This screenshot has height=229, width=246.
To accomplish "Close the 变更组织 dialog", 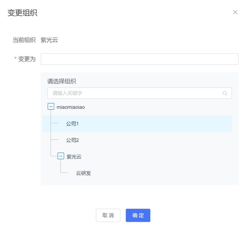I will click(235, 12).
